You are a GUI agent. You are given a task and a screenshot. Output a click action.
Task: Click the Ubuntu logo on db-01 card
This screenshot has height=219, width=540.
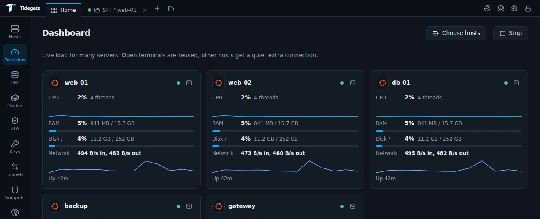tap(382, 83)
